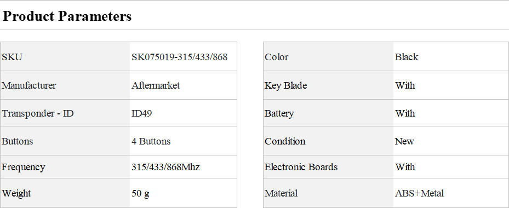Click the Product Parameters heading
This screenshot has width=509, height=208.
point(67,16)
